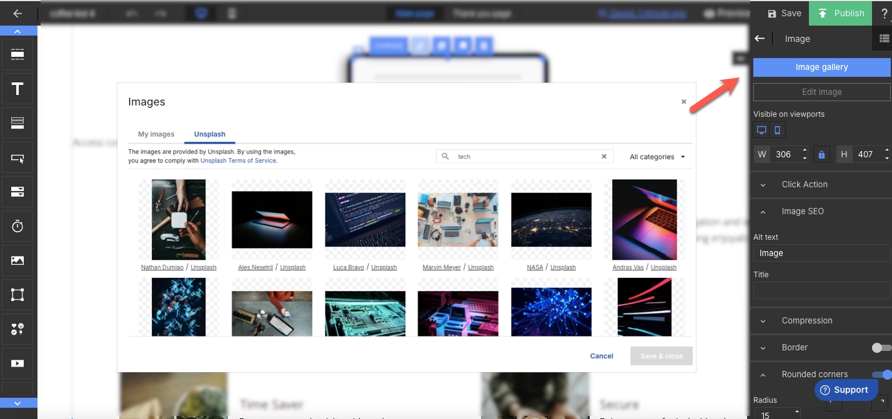Open the All categories dropdown
The image size is (892, 419).
point(657,156)
